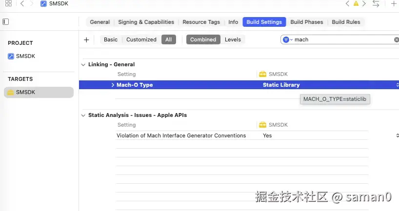The height and width of the screenshot is (211, 399).
Task: Click the SMSDK column header under Static Analysis
Action: coord(273,125)
